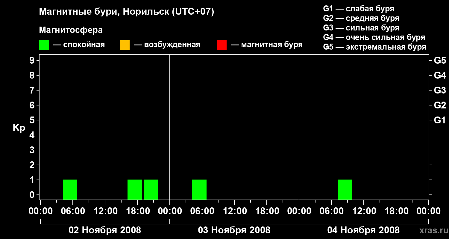Click the '02 Ноября 2008' date label

click(x=105, y=230)
